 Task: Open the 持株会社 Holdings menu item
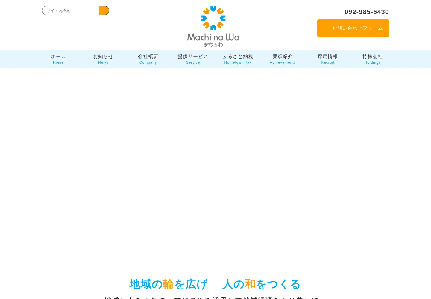coord(373,59)
